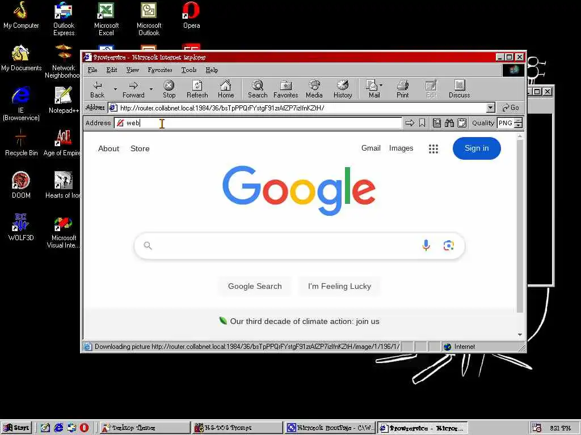
Task: Click the page vertical scrollbar thumb
Action: click(x=520, y=226)
